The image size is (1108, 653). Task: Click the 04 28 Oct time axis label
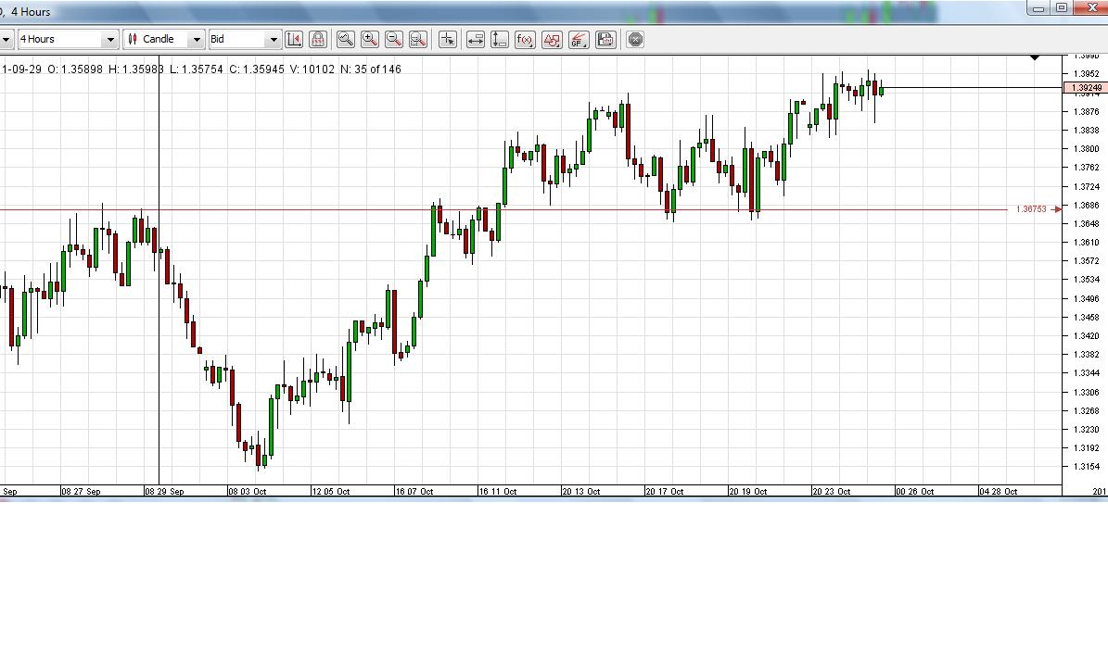click(998, 491)
